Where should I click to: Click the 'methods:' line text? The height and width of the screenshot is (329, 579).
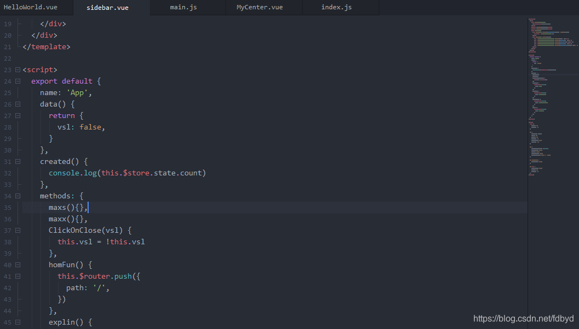point(62,196)
